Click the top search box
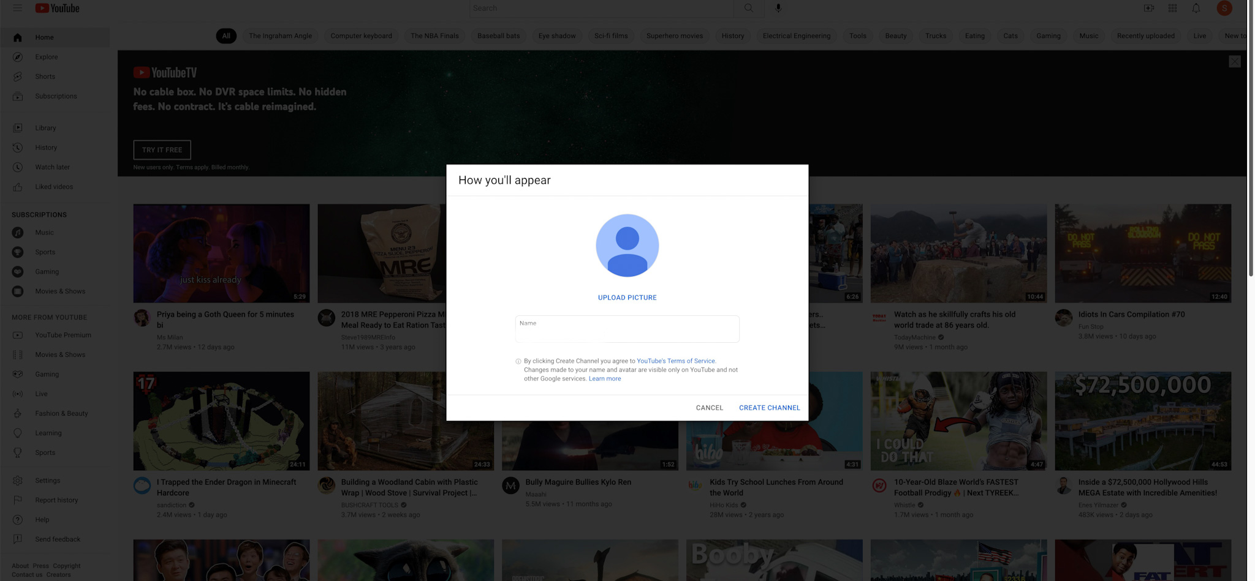 pyautogui.click(x=601, y=8)
